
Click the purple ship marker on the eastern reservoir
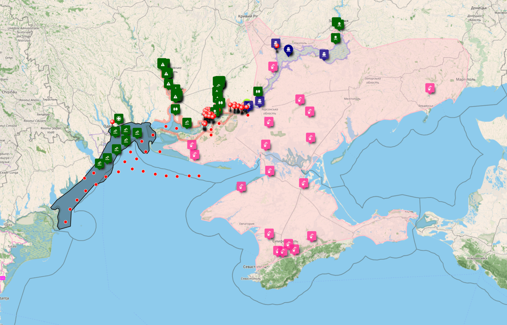pyautogui.click(x=324, y=54)
